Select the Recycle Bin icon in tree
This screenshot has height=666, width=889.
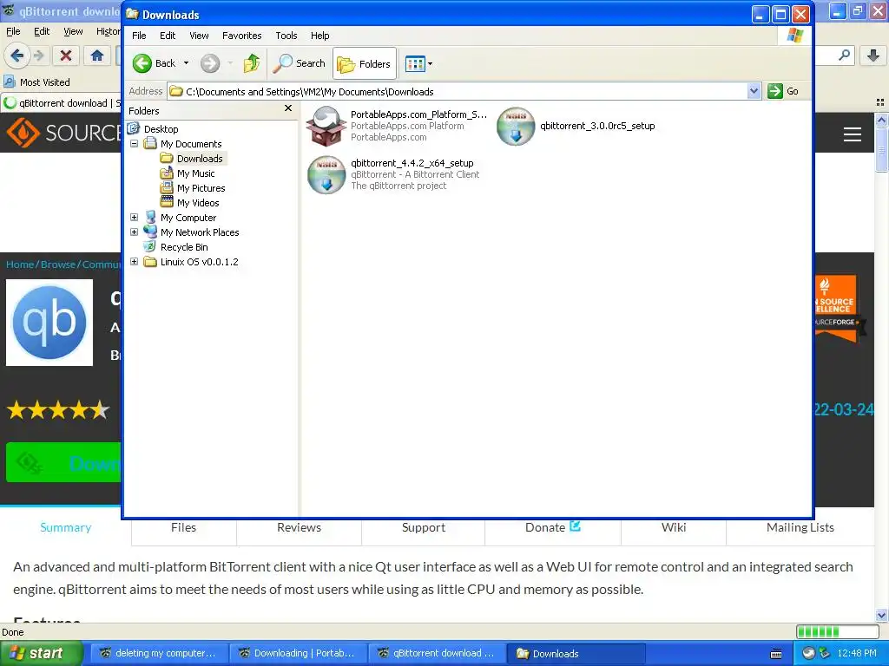pyautogui.click(x=149, y=246)
